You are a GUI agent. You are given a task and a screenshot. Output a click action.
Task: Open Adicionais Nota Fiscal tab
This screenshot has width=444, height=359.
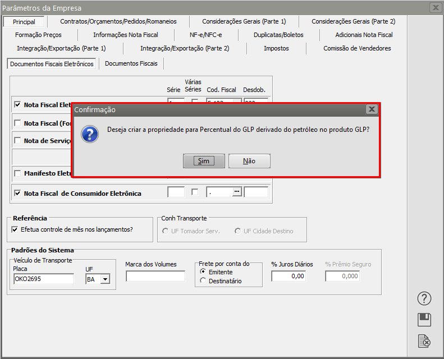(364, 35)
